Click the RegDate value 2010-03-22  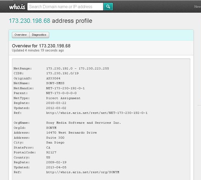pyautogui.click(x=56, y=103)
